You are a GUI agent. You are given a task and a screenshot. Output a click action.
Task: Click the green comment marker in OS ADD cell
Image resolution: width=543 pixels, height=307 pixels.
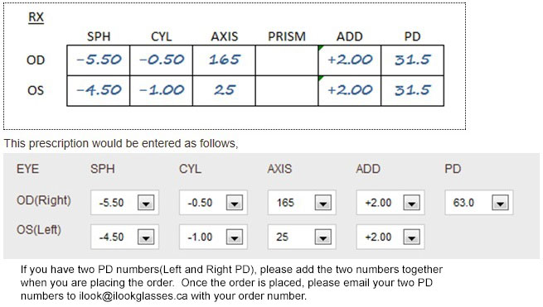[x=320, y=78]
